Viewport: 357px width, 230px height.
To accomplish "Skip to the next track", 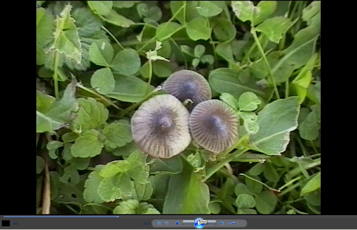I will click(x=211, y=223).
